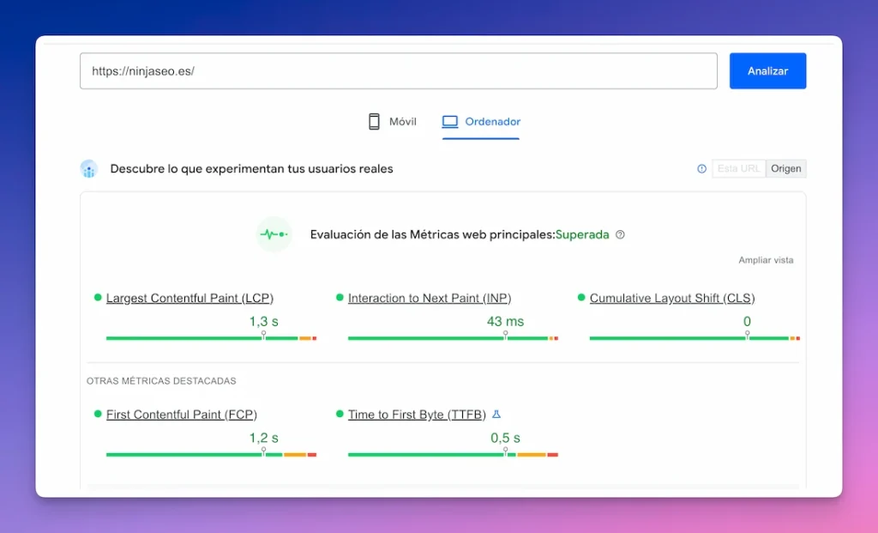The height and width of the screenshot is (533, 878).
Task: Expand the view with "Ampliar vista"
Action: click(x=767, y=259)
